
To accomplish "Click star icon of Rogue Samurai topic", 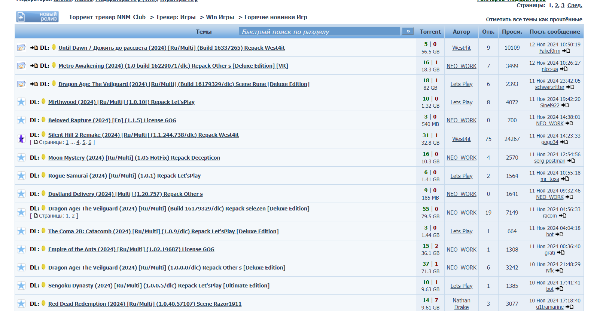I will point(21,176).
